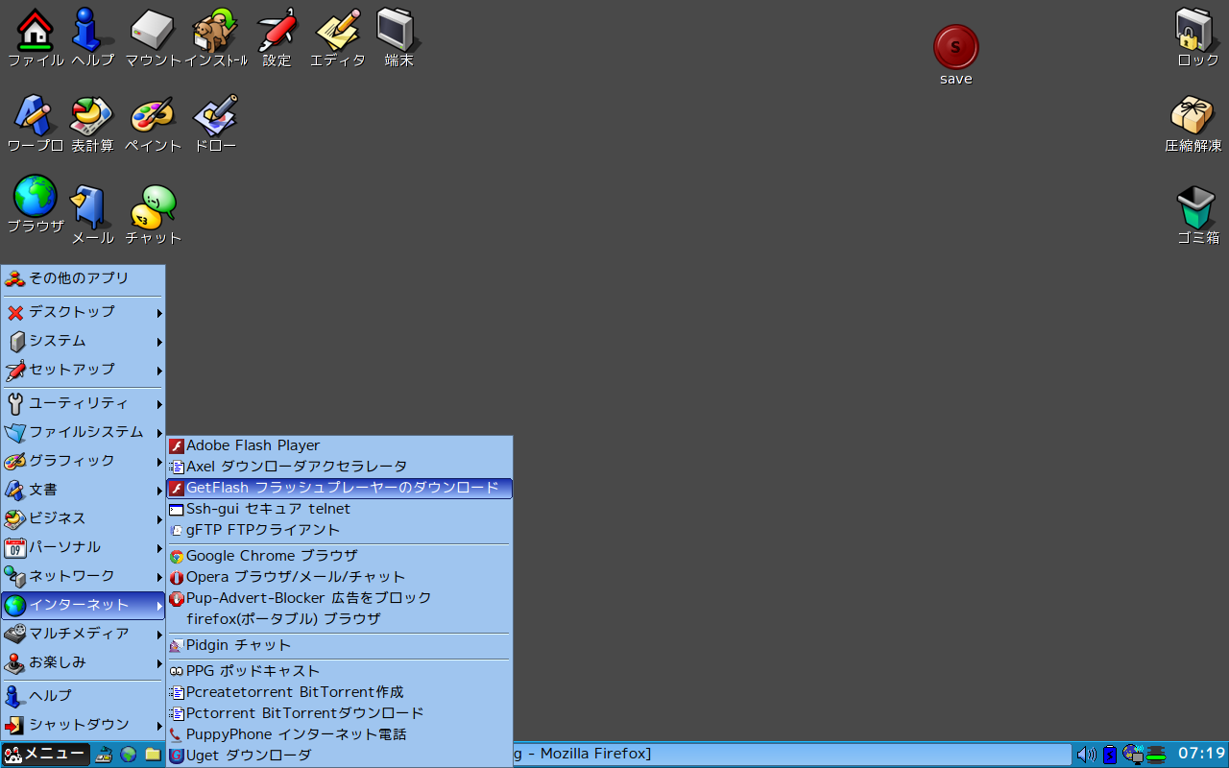The height and width of the screenshot is (768, 1229).
Task: Launch Pup-Advert-Blocker 広告をブロック
Action: (340, 598)
